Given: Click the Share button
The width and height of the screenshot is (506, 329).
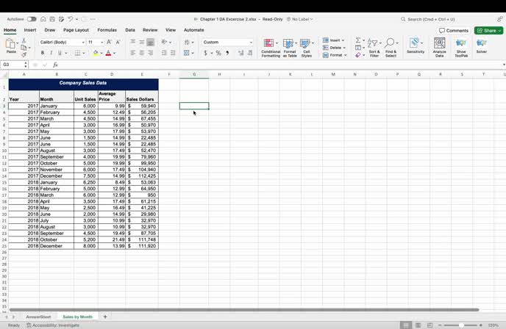Looking at the screenshot, I should [x=488, y=30].
